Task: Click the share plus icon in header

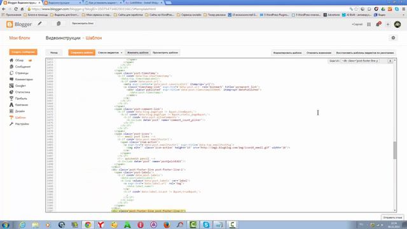Action: pyautogui.click(x=388, y=24)
